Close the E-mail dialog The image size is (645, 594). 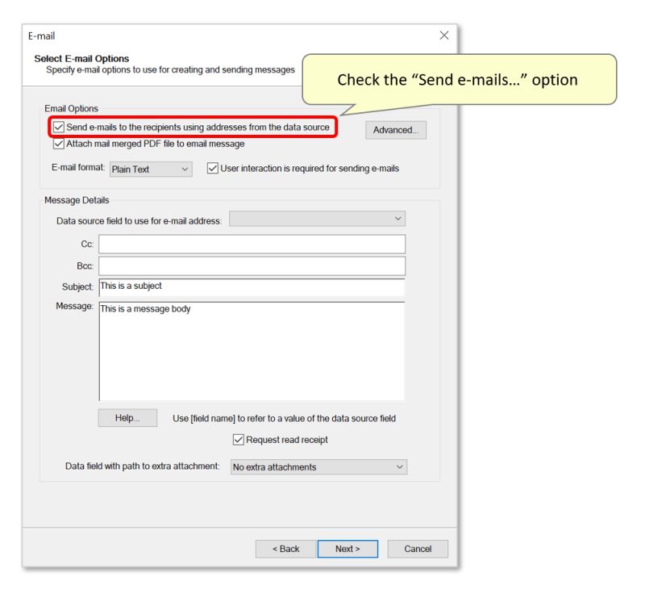pos(444,35)
